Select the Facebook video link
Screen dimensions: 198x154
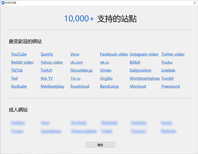[x=114, y=54]
